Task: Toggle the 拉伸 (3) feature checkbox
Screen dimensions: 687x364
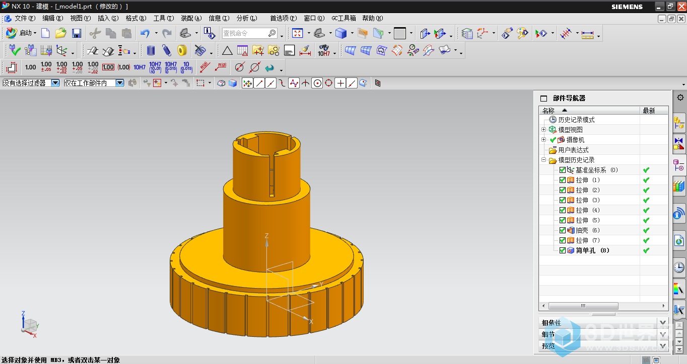Action: [x=563, y=200]
